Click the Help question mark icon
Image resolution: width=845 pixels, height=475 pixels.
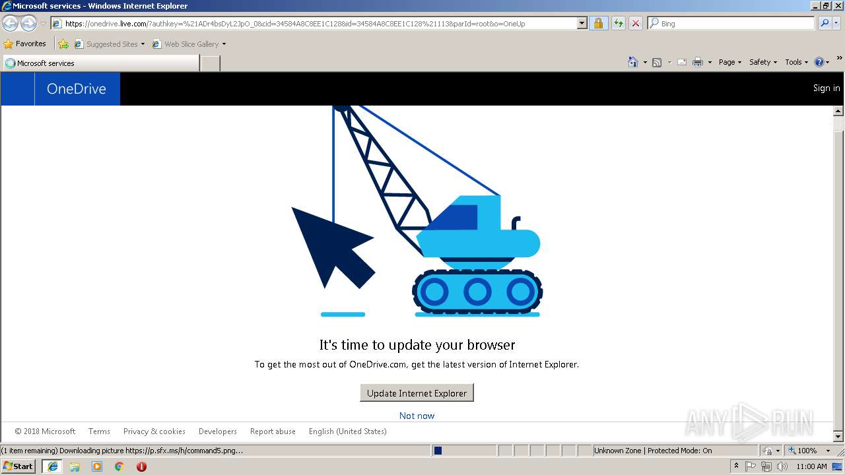click(819, 62)
